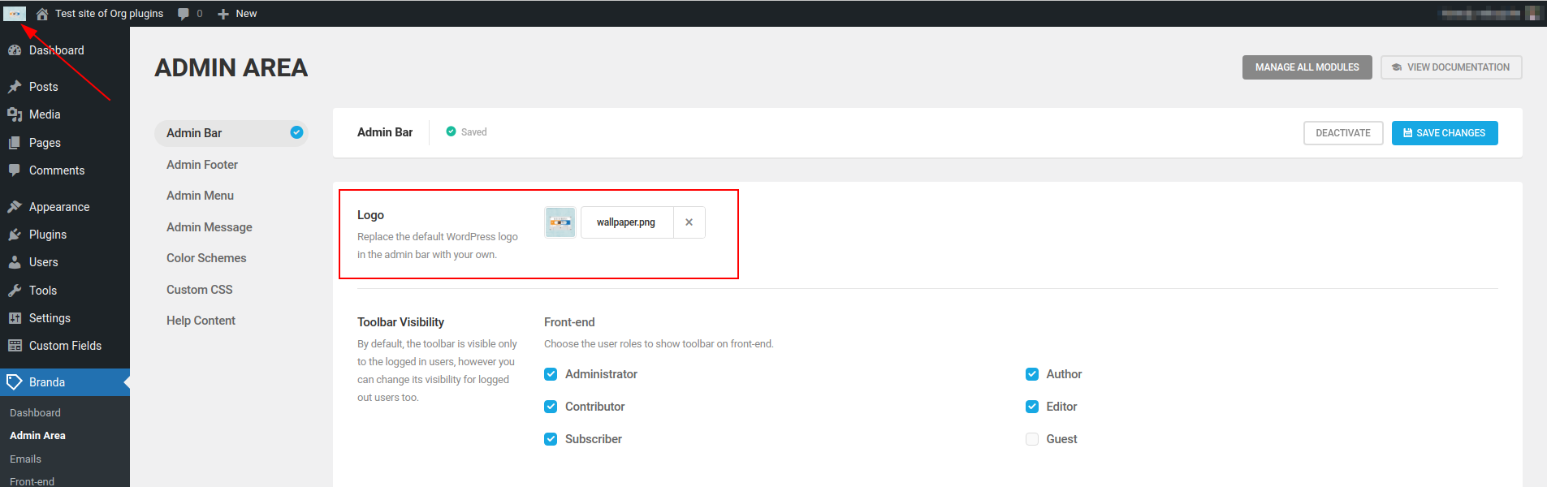Click the Author role label
The height and width of the screenshot is (487, 1547).
[1064, 374]
